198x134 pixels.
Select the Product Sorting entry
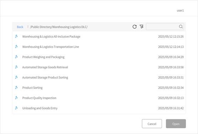coord(99,88)
